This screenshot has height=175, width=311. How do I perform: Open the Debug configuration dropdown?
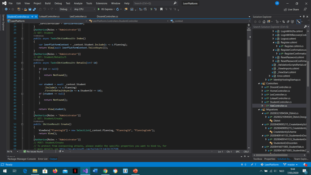(66, 9)
